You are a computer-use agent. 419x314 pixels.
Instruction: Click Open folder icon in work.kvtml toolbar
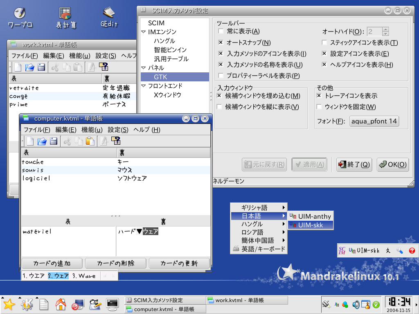(x=29, y=67)
